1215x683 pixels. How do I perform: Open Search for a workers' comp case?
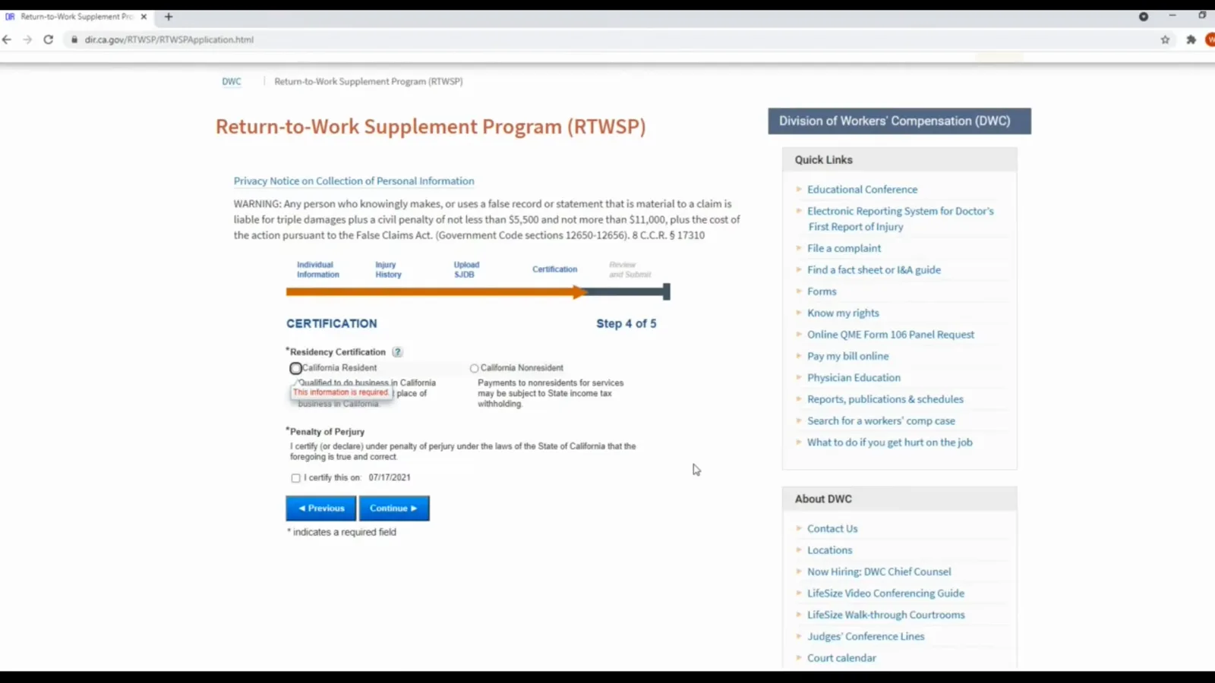click(881, 420)
